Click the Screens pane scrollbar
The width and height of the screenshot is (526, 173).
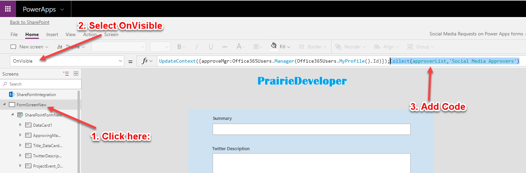pos(79,131)
